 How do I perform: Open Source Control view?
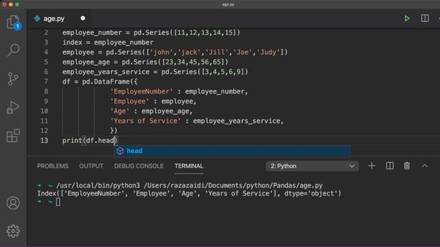(13, 79)
